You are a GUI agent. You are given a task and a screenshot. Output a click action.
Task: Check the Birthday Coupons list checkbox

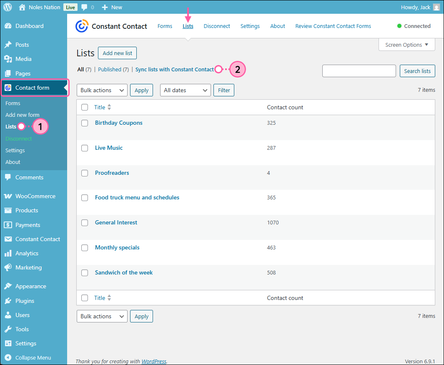85,123
